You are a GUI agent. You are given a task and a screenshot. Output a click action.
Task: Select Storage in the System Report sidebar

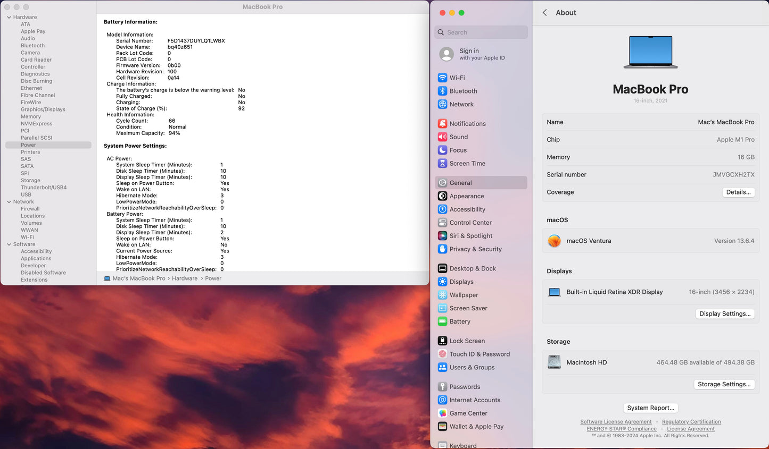click(30, 181)
